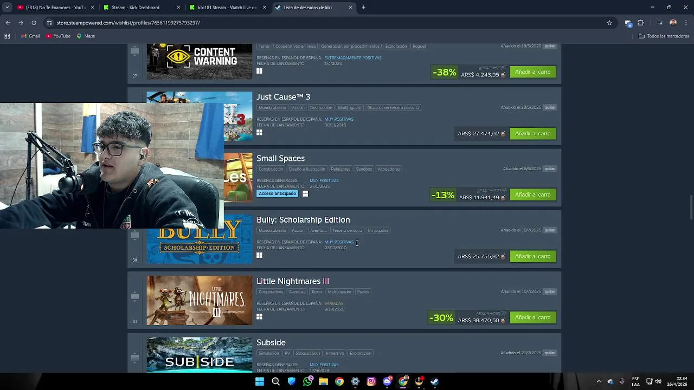Image resolution: width=694 pixels, height=390 pixels.
Task: Click the Windows platform icon for Little Nightmares III
Action: click(259, 316)
